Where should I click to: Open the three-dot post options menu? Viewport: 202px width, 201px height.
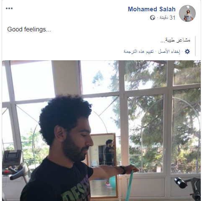[x=9, y=8]
